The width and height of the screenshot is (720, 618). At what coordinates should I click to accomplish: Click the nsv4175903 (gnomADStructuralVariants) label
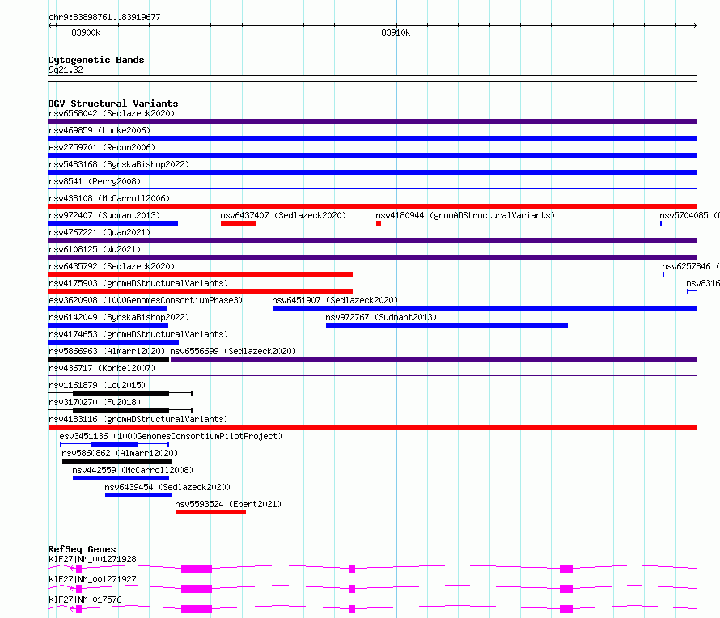(138, 283)
